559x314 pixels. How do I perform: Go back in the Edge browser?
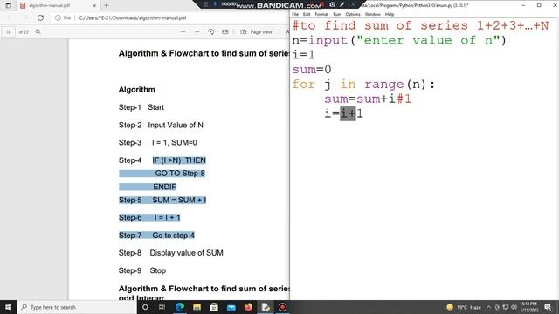(x=10, y=17)
